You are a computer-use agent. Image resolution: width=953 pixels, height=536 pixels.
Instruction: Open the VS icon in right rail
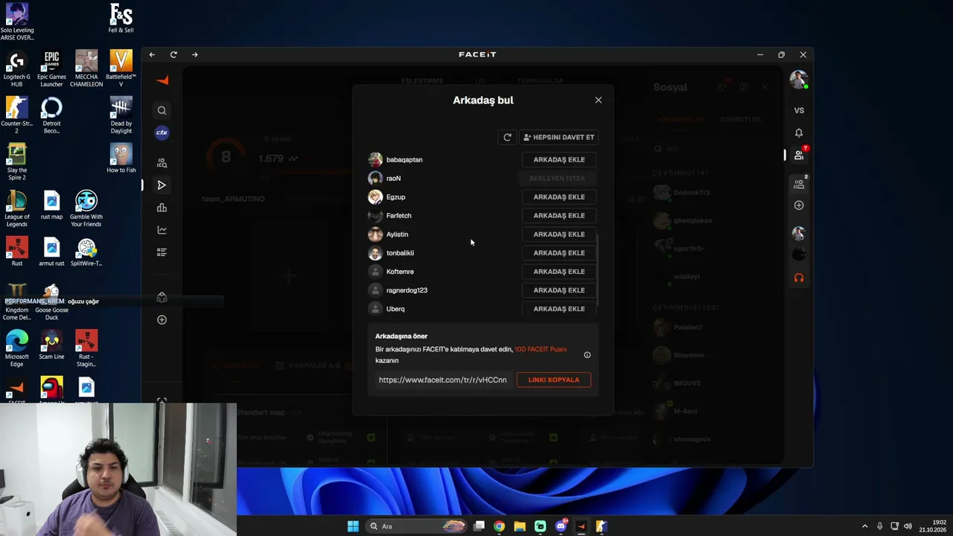799,110
